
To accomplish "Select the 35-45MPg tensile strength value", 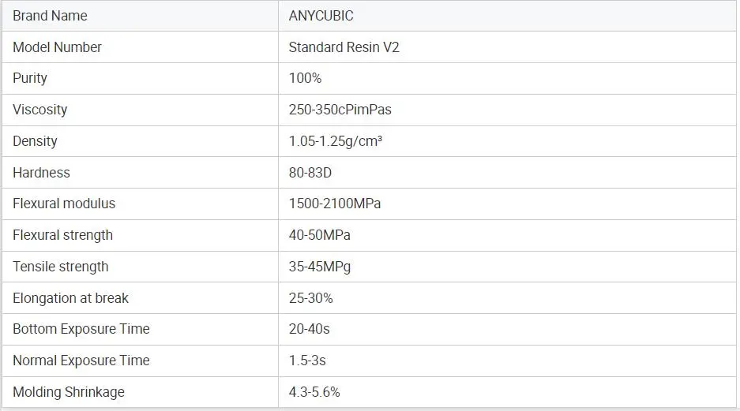I will click(320, 267).
